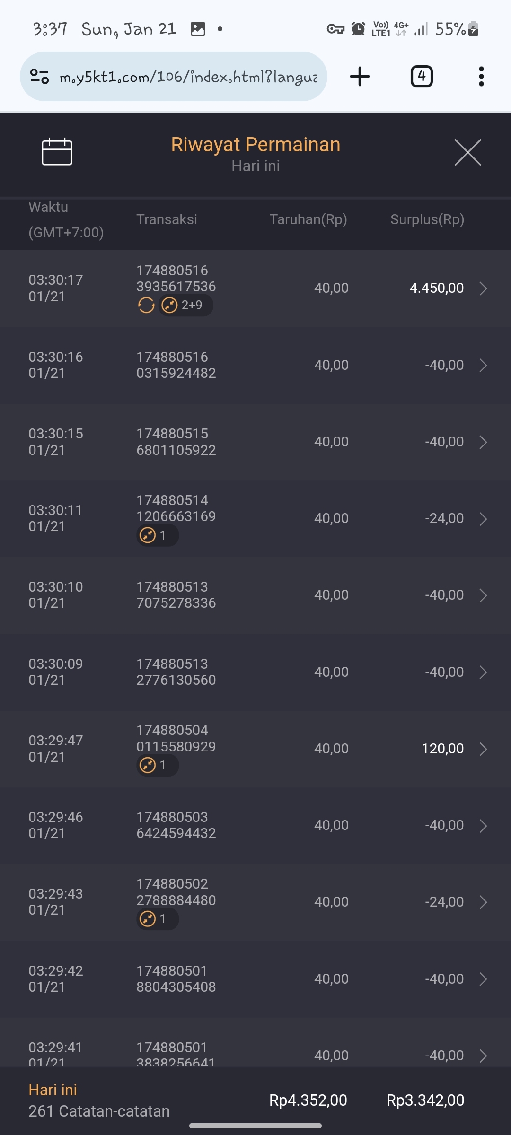The image size is (511, 1135).
Task: Expand the 03:30:16 transaction chevron
Action: tap(483, 365)
